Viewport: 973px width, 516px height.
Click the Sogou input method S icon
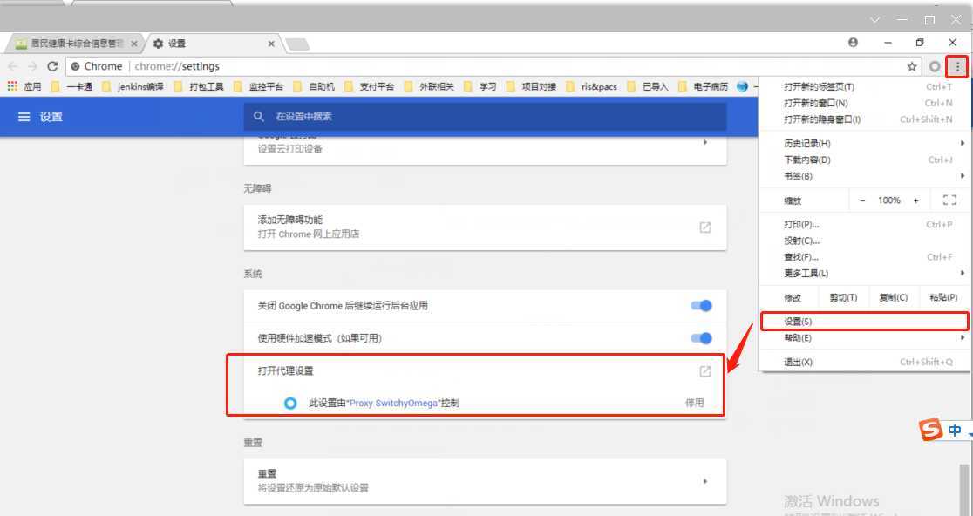[x=930, y=430]
